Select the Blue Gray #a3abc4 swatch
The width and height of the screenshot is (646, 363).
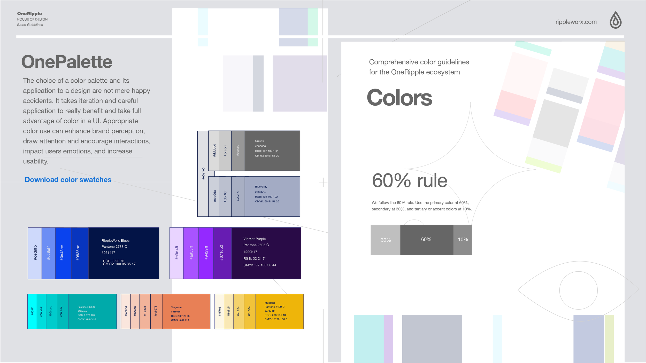pyautogui.click(x=272, y=196)
